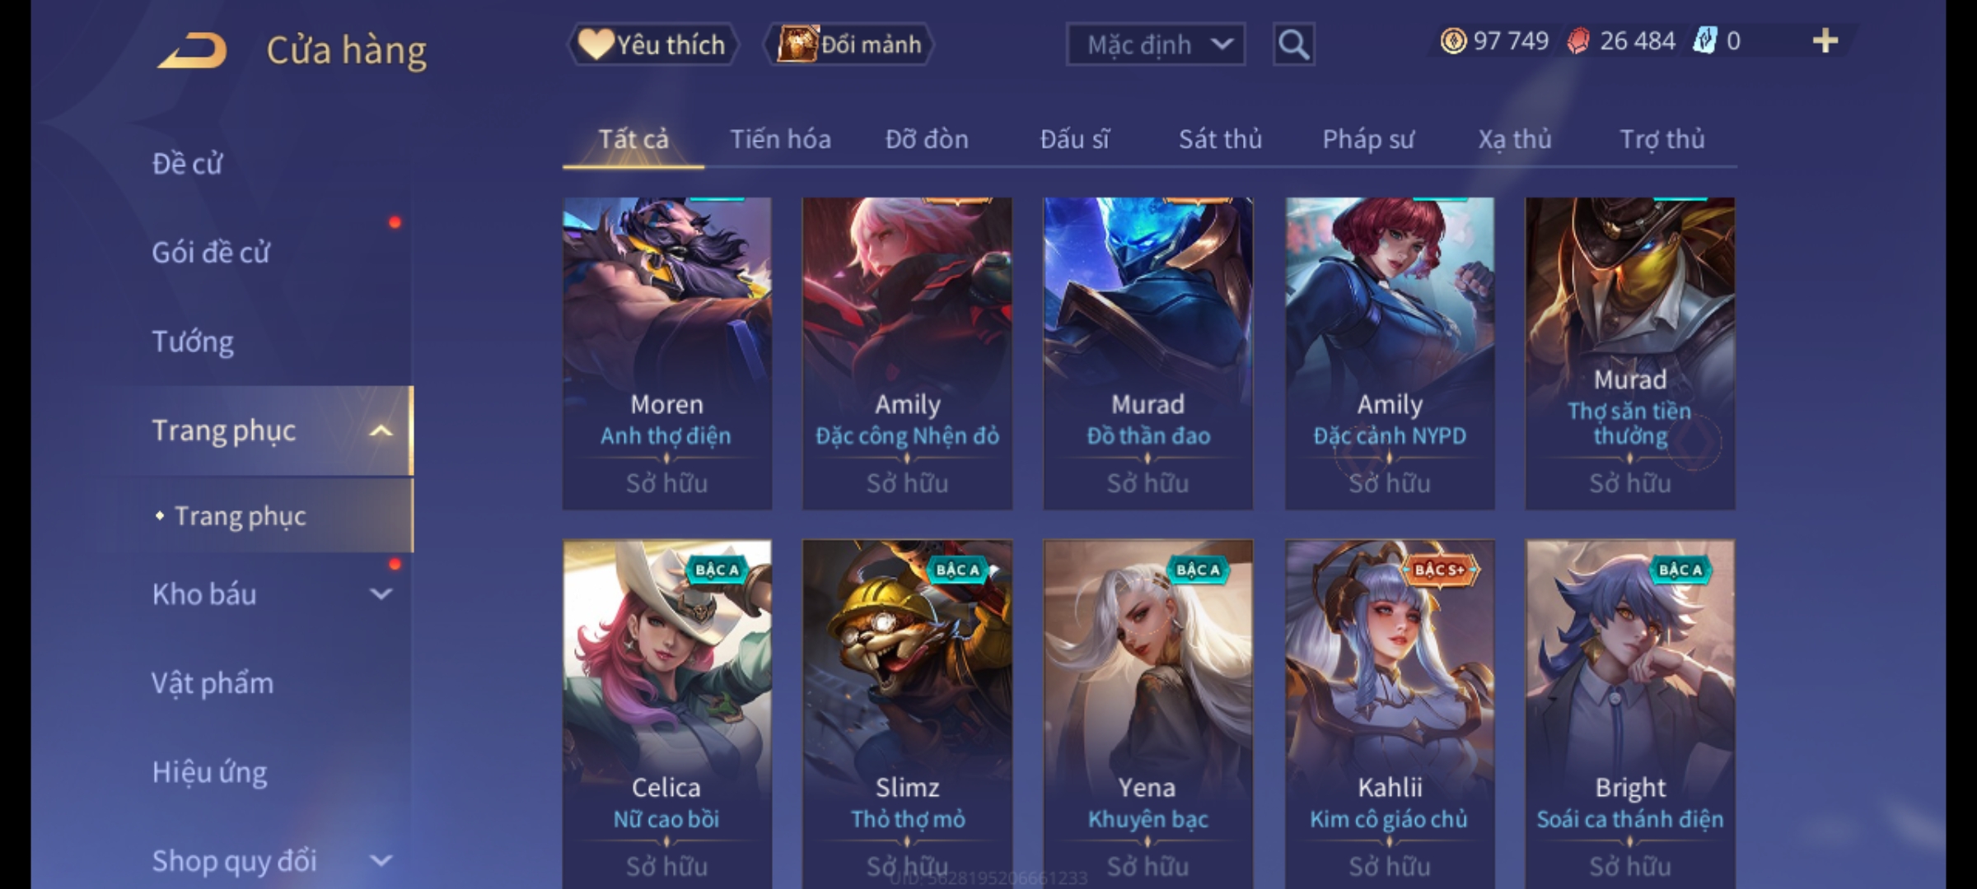This screenshot has width=1977, height=889.
Task: Switch to the Sát thủ tab
Action: pos(1220,139)
